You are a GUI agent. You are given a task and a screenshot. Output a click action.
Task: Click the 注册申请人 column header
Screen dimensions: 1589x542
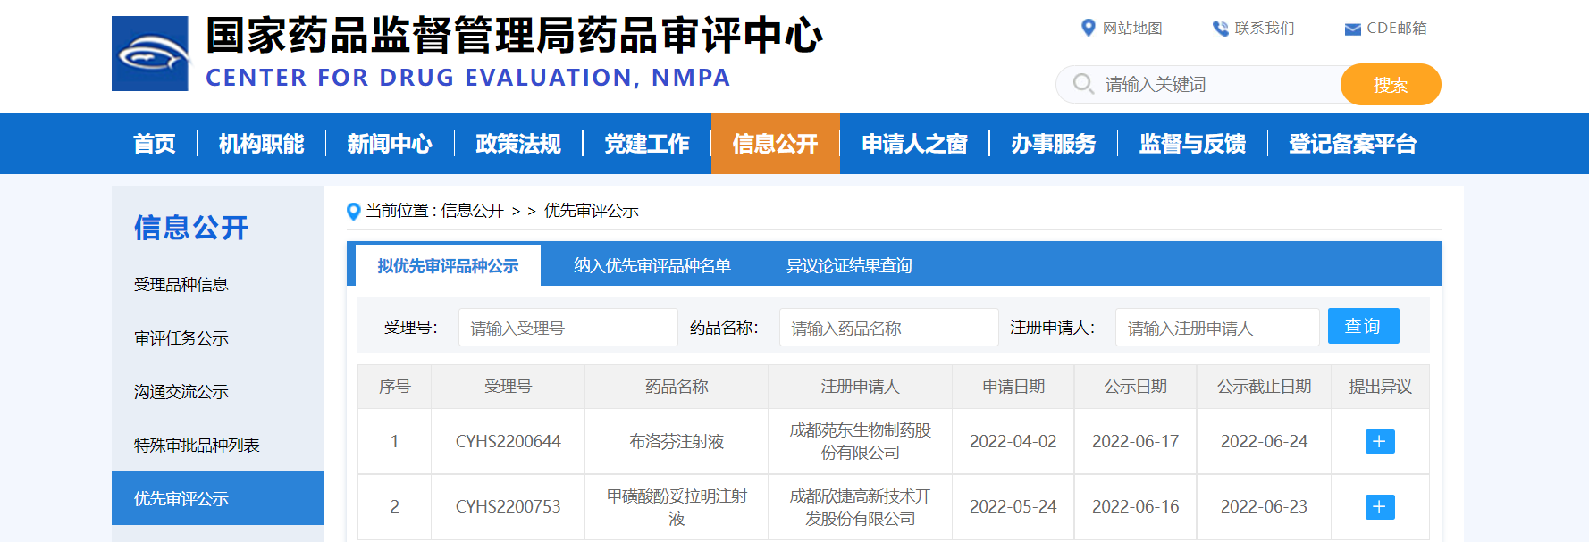point(860,387)
